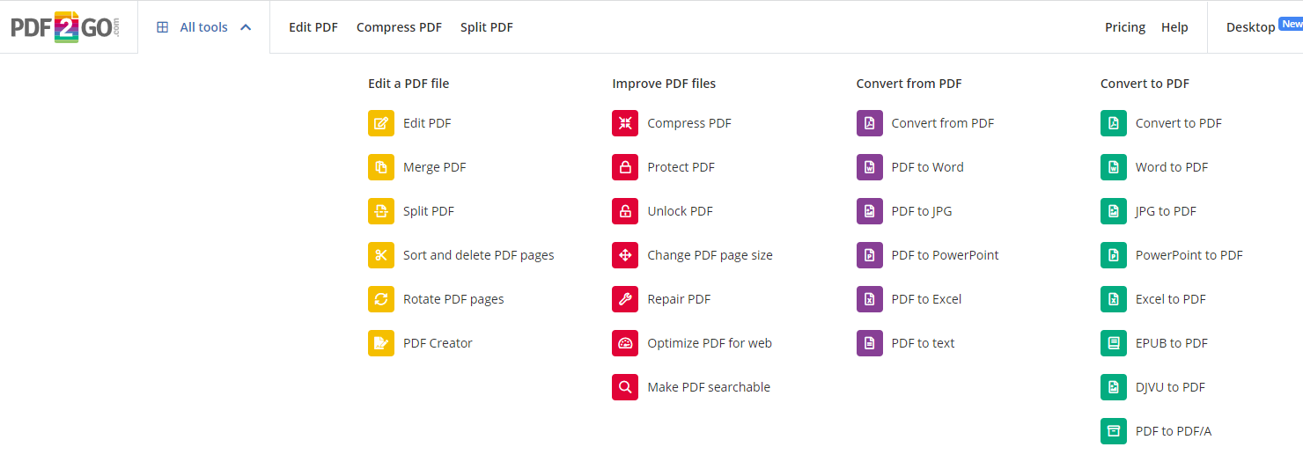Click the green Excel to PDF icon
Screen dimensions: 1303x469
tap(1114, 299)
